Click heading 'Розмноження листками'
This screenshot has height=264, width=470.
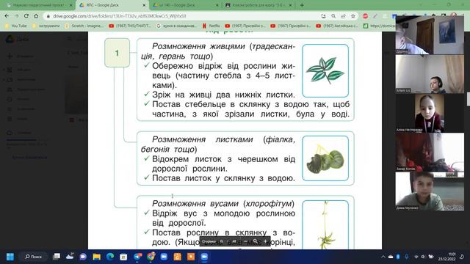[203, 139]
